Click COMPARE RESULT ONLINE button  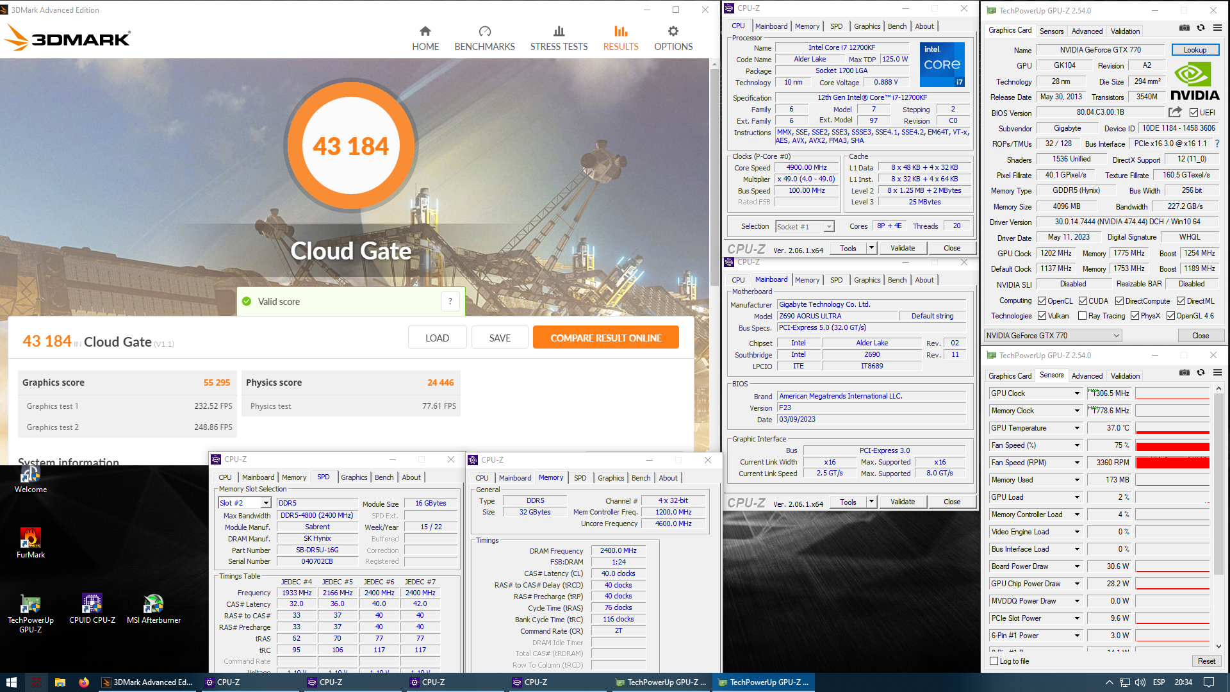tap(606, 338)
